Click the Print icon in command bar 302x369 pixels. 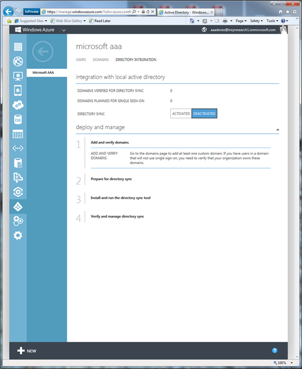[x=225, y=21]
